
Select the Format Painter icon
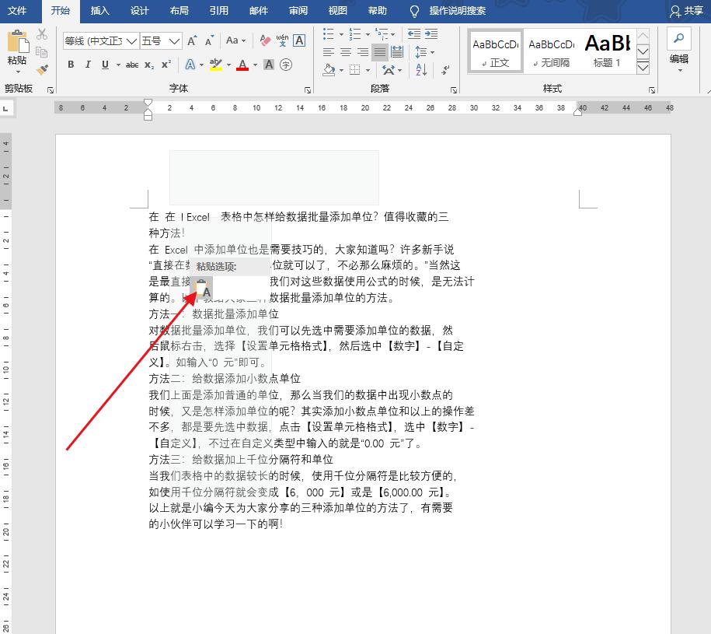tap(44, 68)
